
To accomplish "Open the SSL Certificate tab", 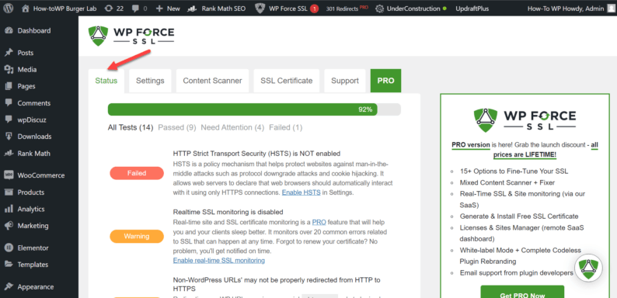I will click(x=287, y=81).
